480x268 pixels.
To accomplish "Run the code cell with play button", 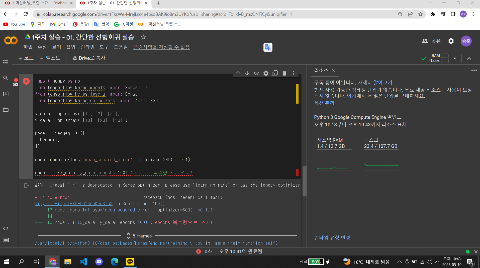I will 26,81.
